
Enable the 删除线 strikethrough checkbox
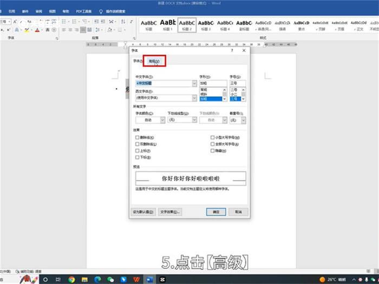(x=138, y=137)
